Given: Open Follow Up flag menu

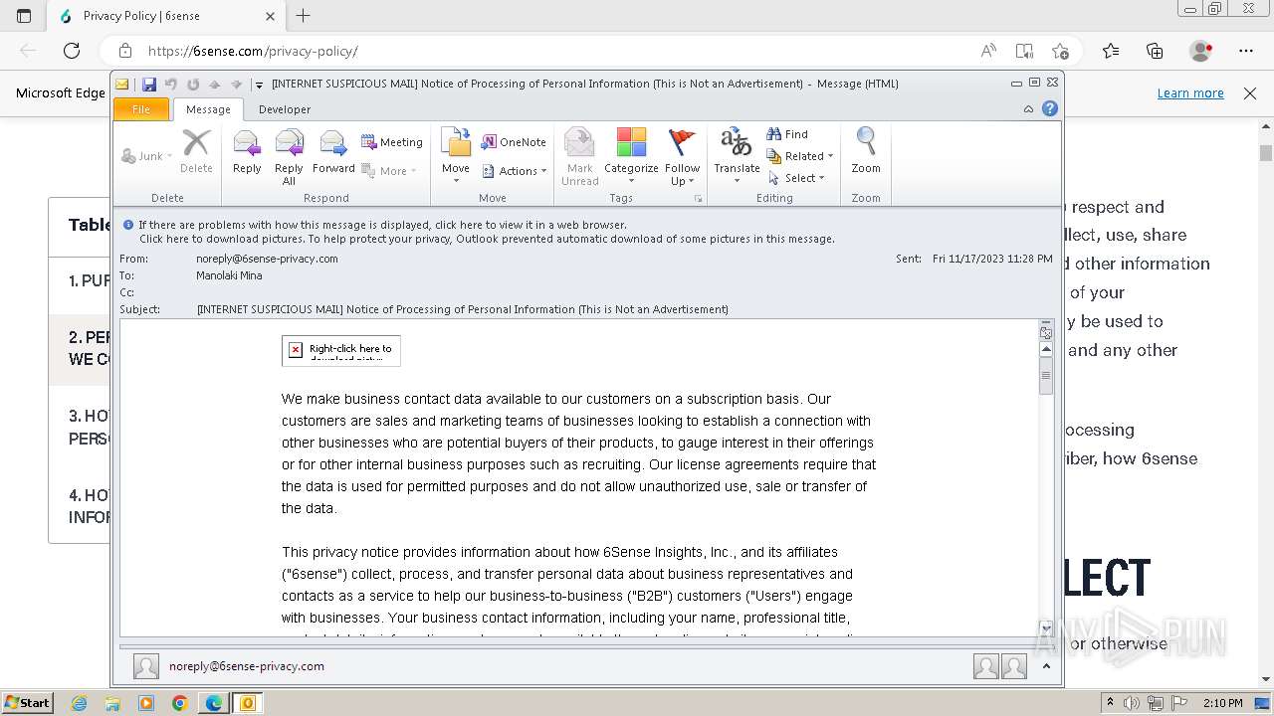Looking at the screenshot, I should [682, 156].
